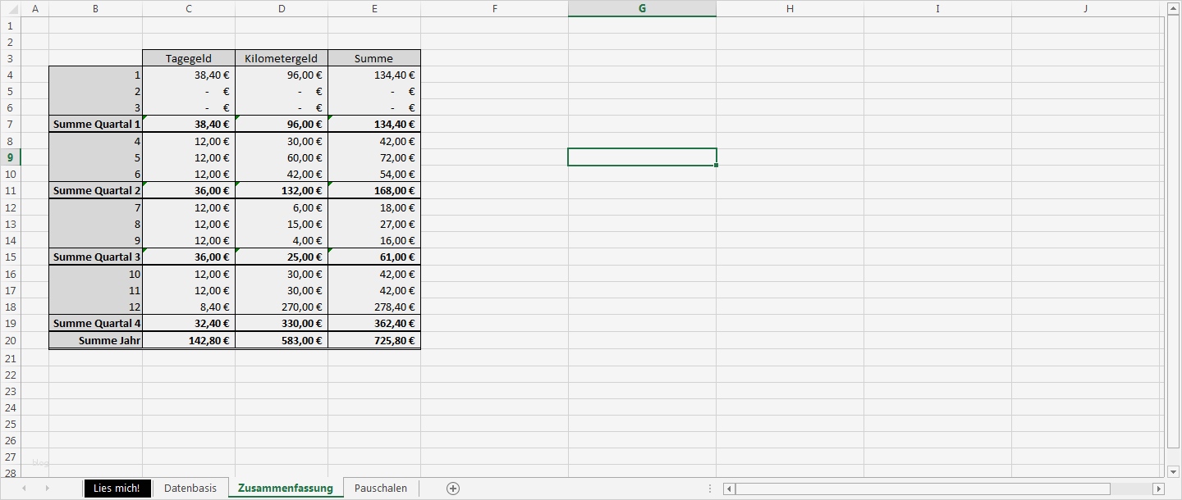Select month 7 label cell
Viewport: 1182px width, 500px height.
96,208
